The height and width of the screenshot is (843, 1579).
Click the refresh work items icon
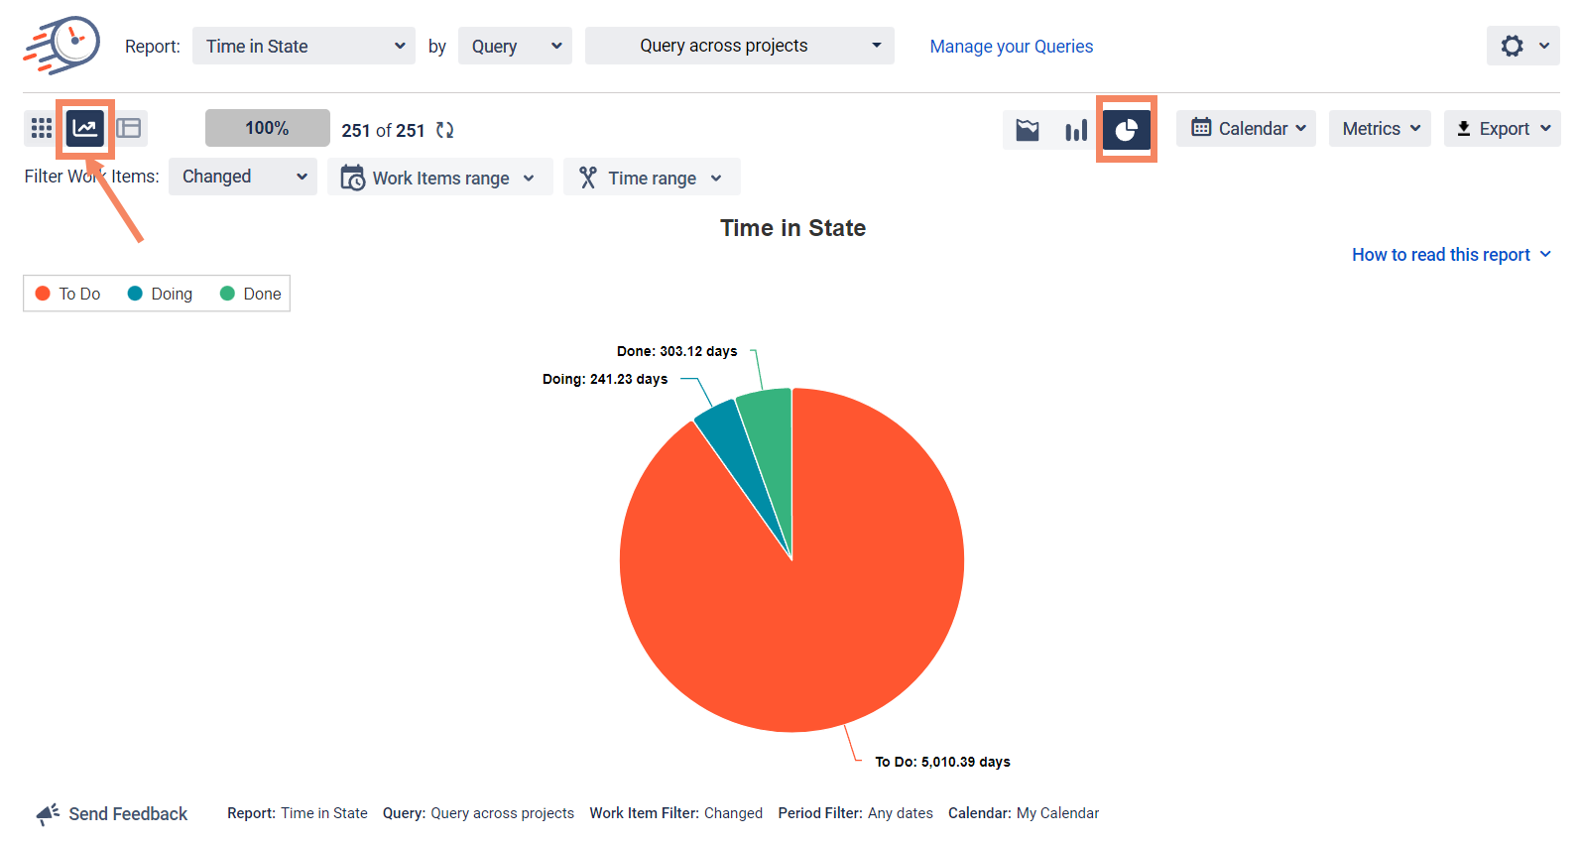(x=445, y=130)
